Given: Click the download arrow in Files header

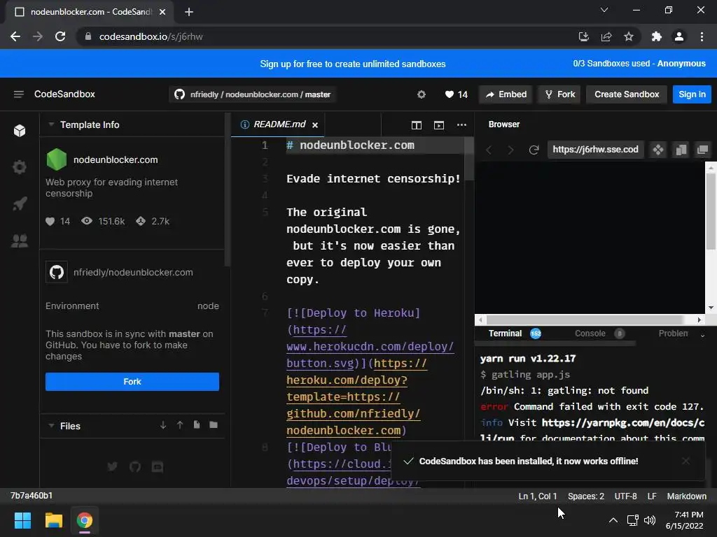Looking at the screenshot, I should pyautogui.click(x=163, y=425).
